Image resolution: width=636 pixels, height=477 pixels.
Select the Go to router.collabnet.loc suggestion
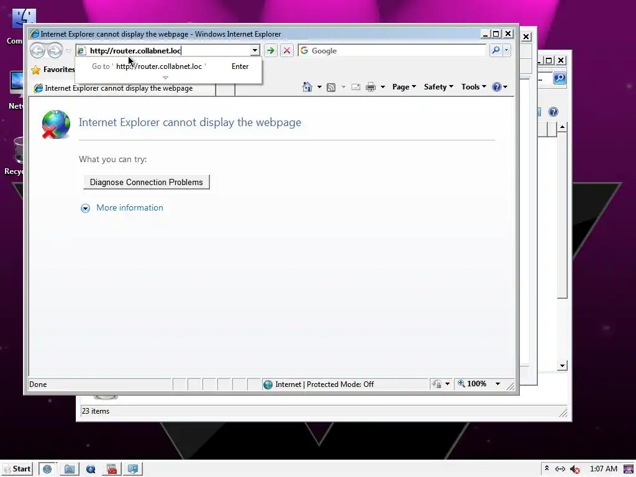pos(168,66)
